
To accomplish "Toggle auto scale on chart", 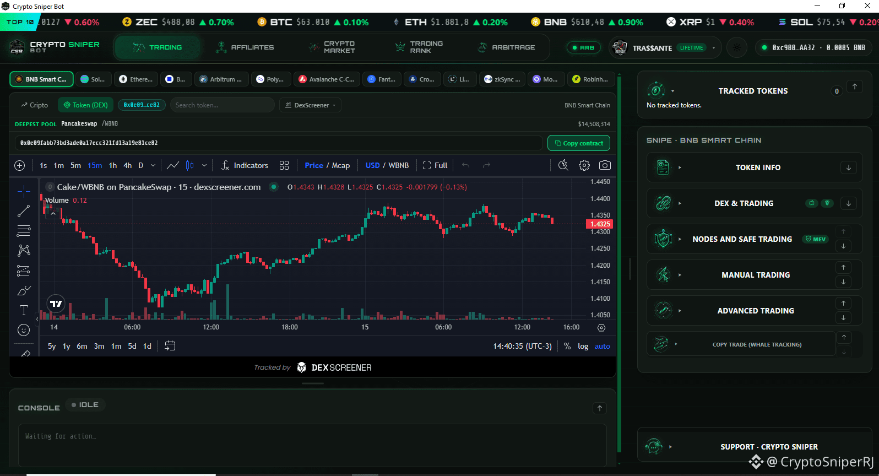I will pos(603,346).
